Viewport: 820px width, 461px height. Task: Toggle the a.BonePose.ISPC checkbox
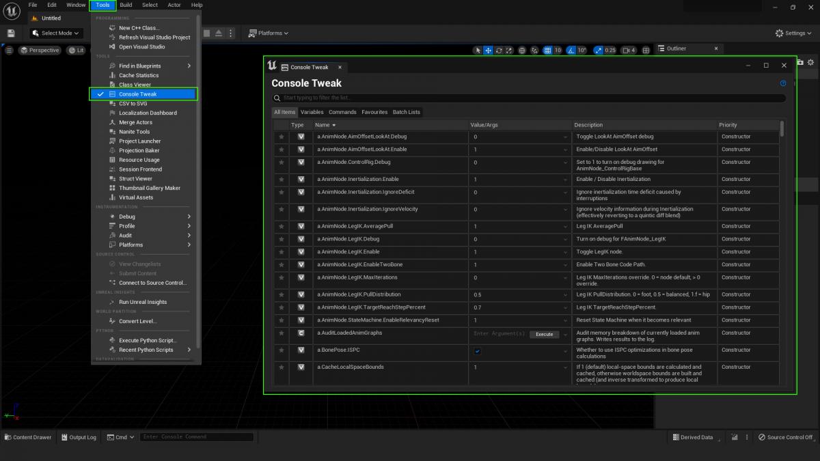point(477,352)
